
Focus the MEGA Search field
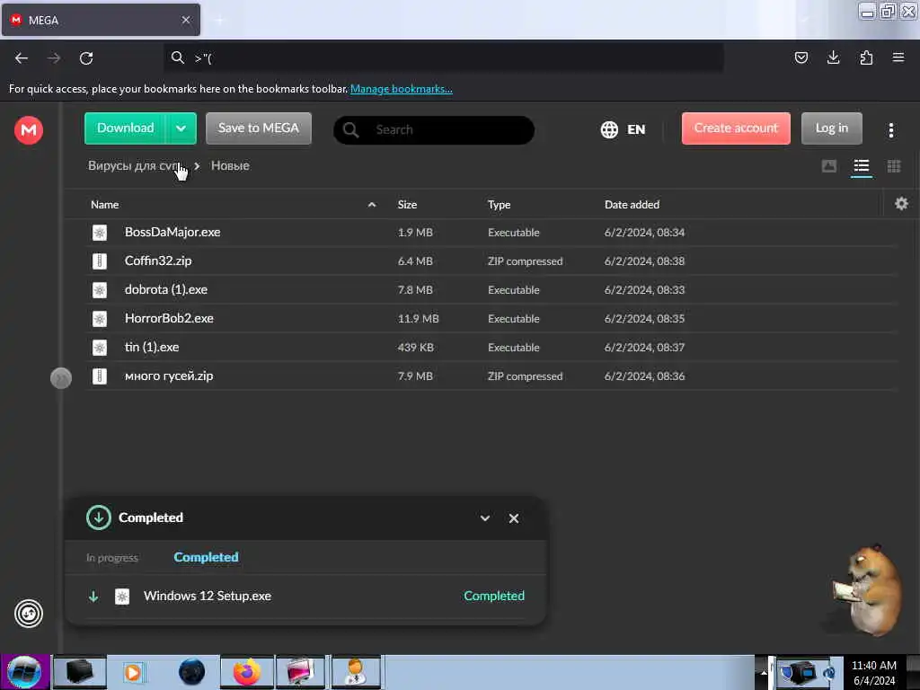pyautogui.click(x=434, y=129)
